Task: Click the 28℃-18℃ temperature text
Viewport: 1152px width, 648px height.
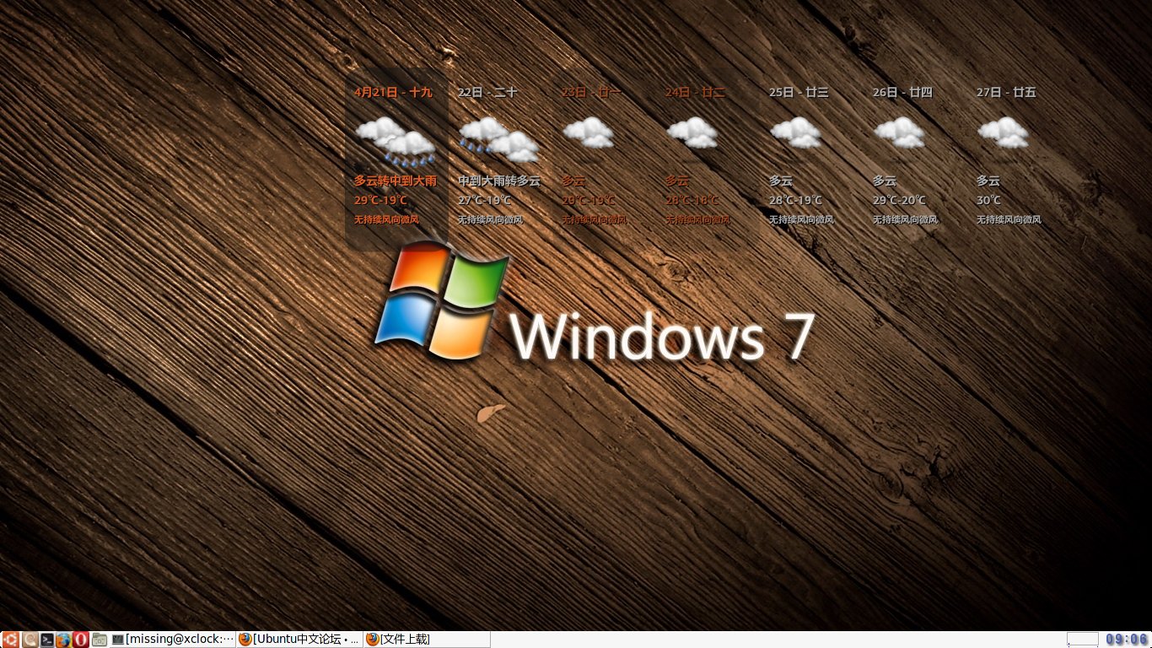Action: point(692,201)
